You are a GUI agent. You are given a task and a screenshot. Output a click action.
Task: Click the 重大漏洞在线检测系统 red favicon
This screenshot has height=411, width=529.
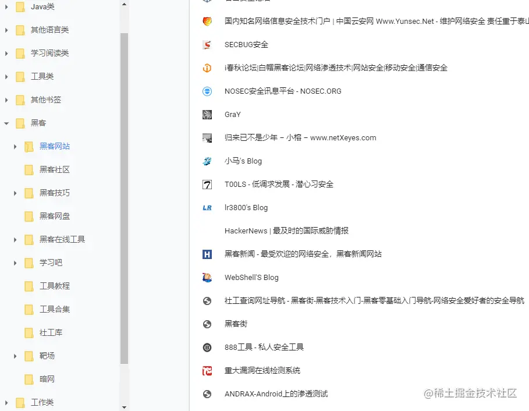[207, 370]
